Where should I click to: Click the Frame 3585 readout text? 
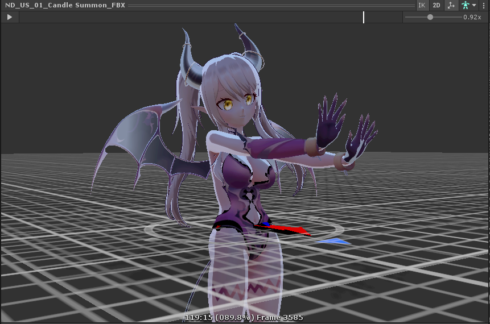tap(280, 318)
